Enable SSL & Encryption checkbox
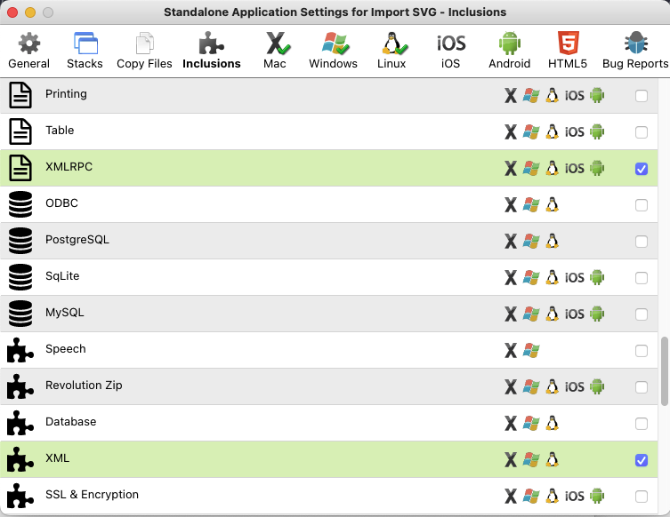Screen dimensions: 670x517 [642, 497]
